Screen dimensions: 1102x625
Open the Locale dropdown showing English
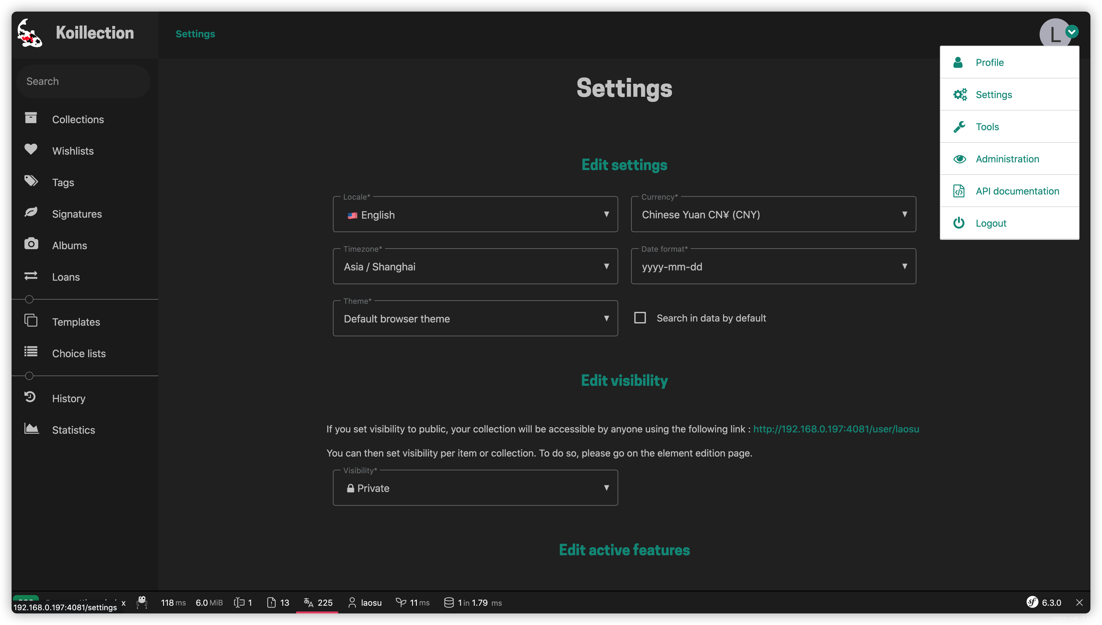click(x=475, y=214)
